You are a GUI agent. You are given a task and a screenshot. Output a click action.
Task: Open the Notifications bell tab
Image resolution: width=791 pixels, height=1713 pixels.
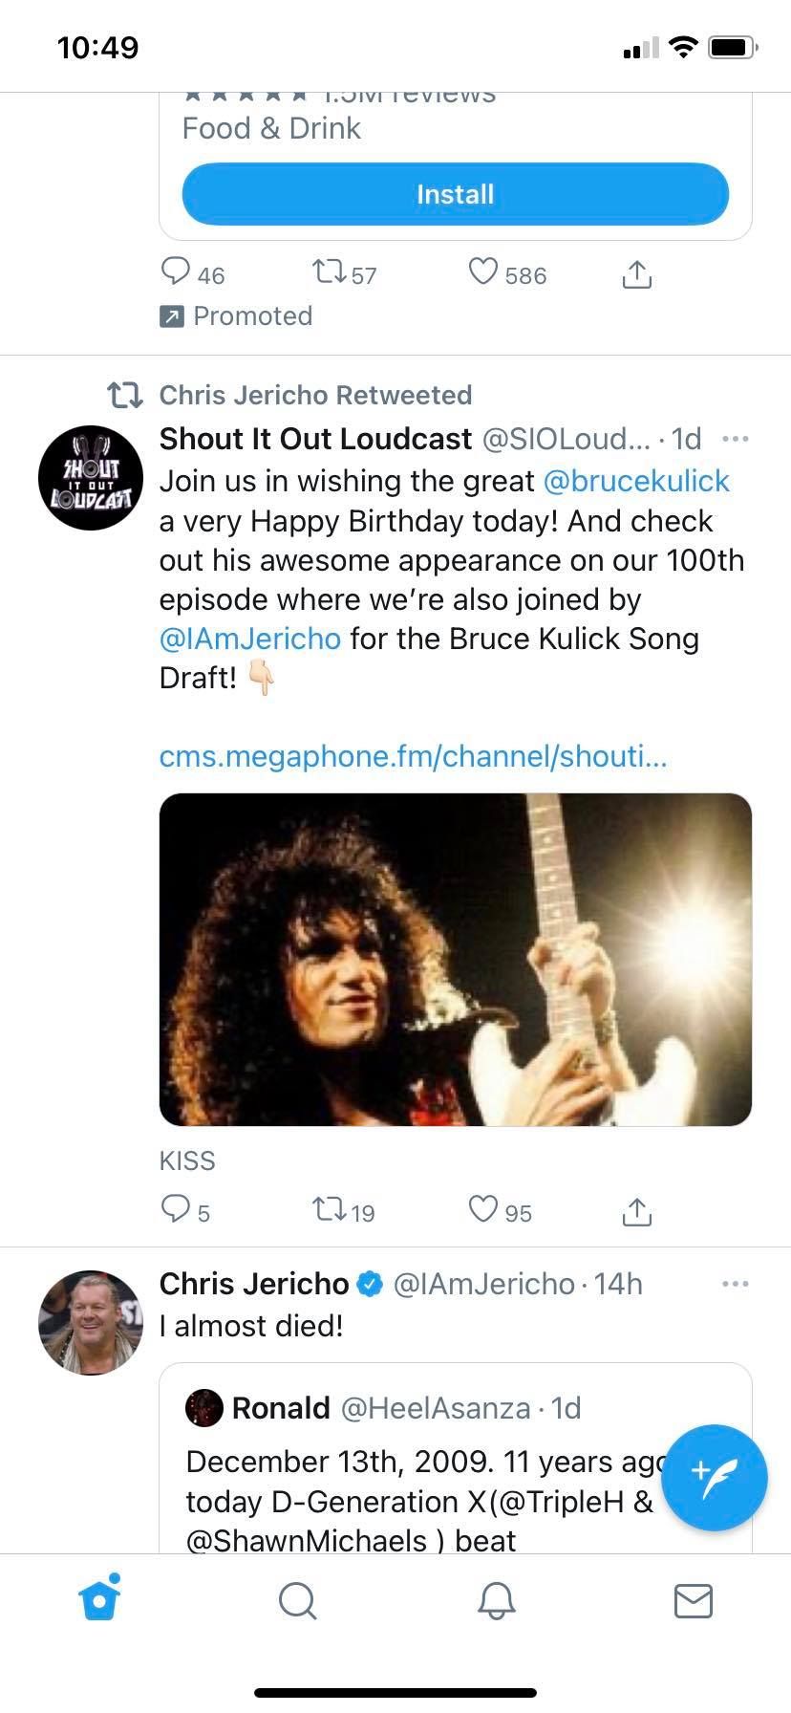(496, 1600)
